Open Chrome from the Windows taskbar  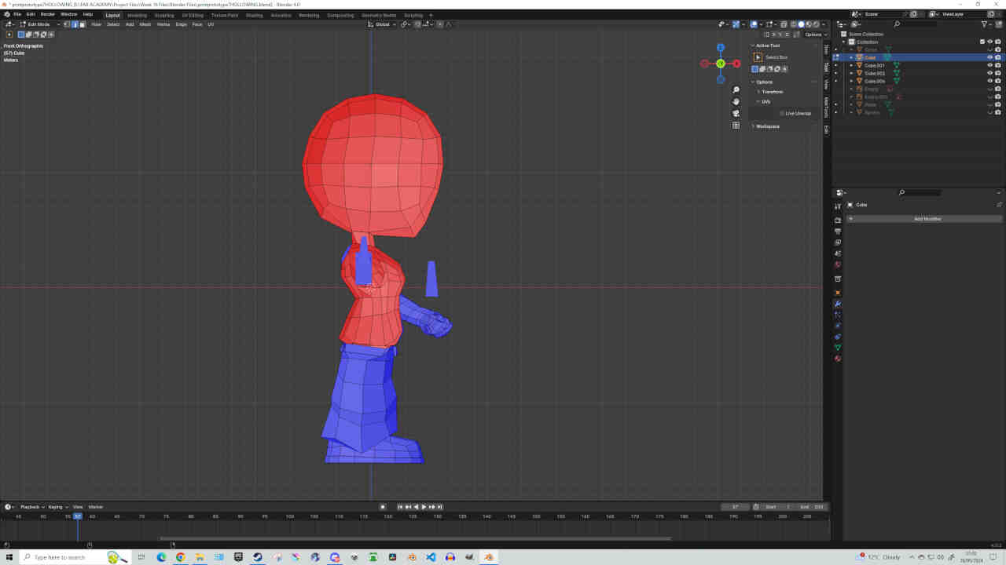pyautogui.click(x=180, y=557)
